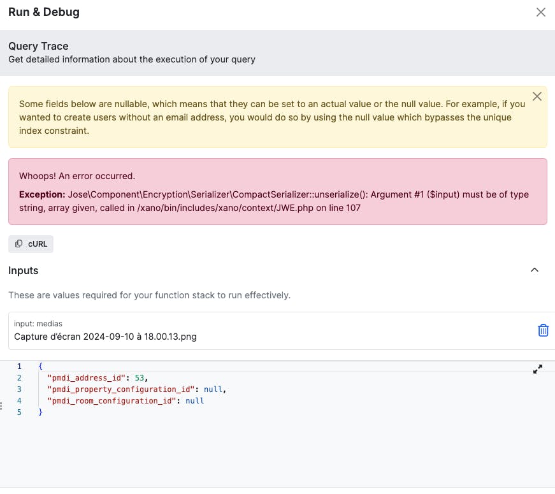The image size is (555, 494).
Task: Delete the medias input file
Action: tap(543, 330)
